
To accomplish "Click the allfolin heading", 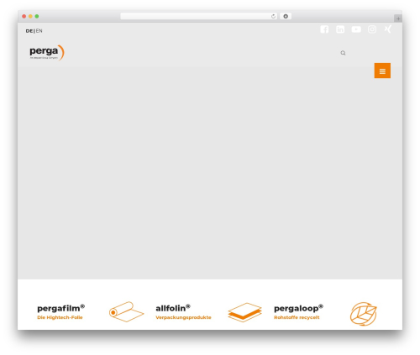I will coord(173,308).
